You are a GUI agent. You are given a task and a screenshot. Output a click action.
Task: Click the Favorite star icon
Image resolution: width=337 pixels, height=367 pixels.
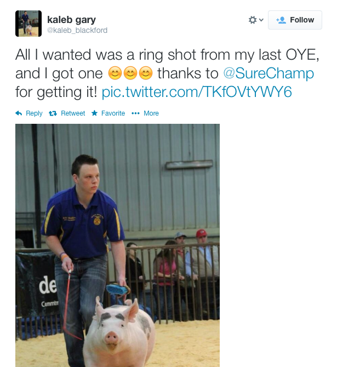point(95,113)
